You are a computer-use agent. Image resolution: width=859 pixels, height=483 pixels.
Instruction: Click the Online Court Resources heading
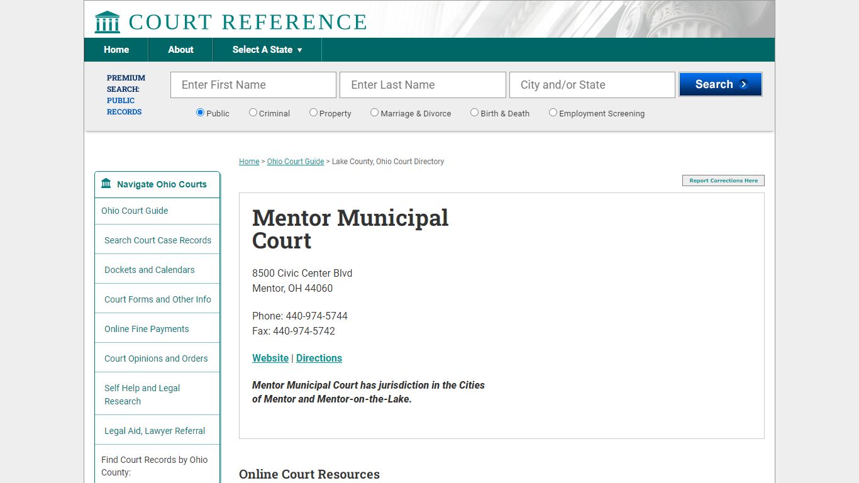309,474
